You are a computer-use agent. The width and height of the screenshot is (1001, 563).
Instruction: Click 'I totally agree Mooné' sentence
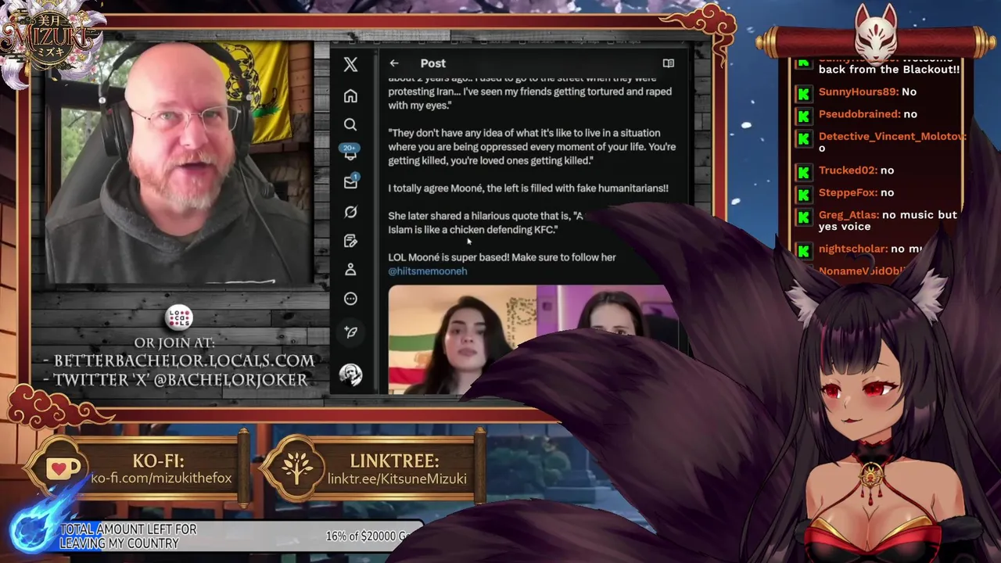click(x=528, y=188)
